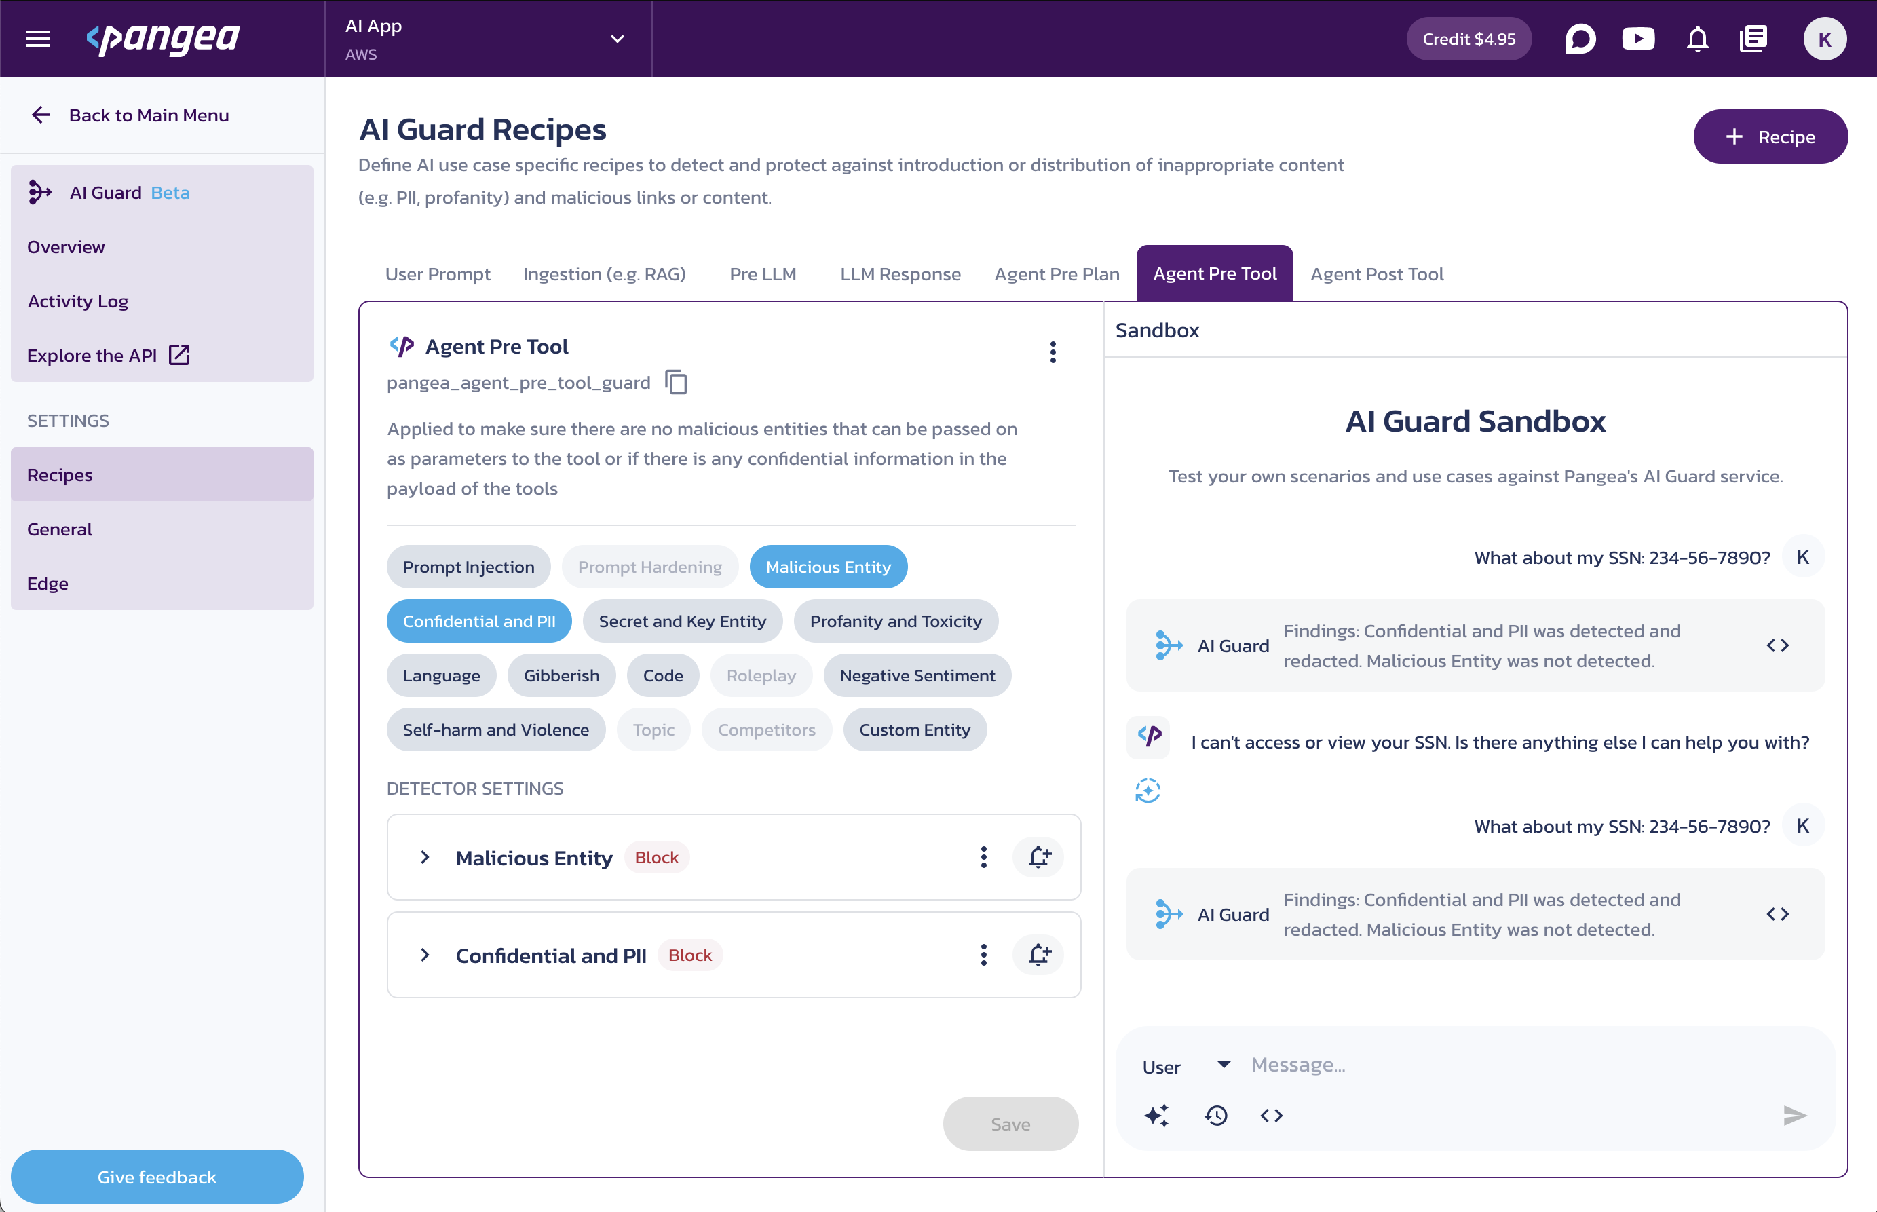Screen dimensions: 1877x1212
Task: Open the hamburger navigation menu
Action: click(x=38, y=39)
